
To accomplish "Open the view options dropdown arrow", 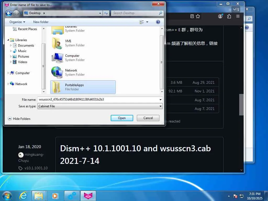I will click(x=147, y=22).
